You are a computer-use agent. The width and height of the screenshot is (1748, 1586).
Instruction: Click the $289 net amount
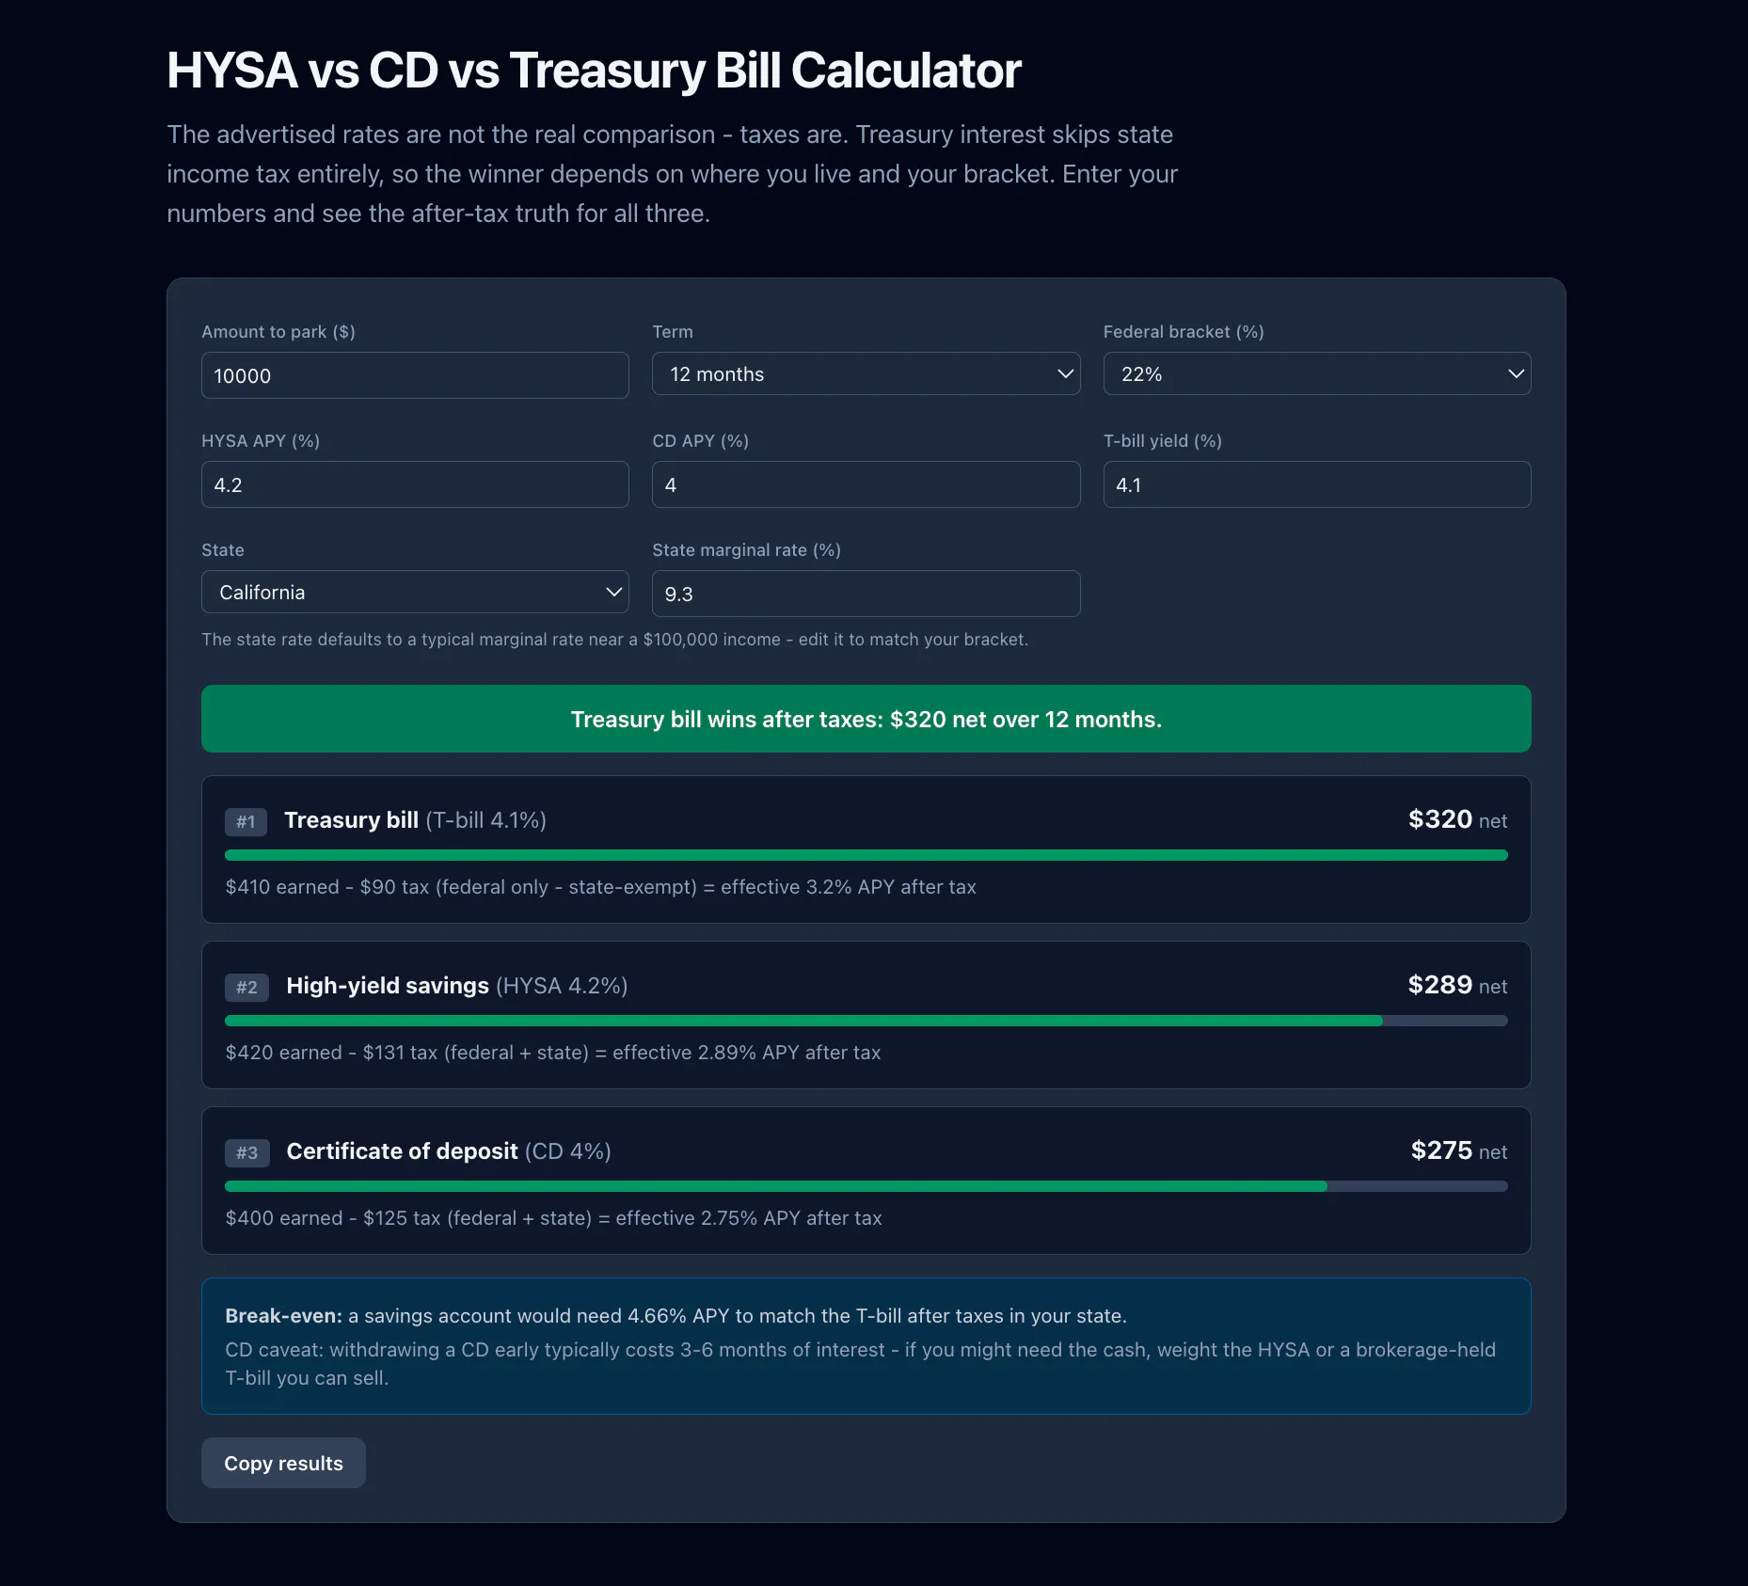click(1457, 985)
